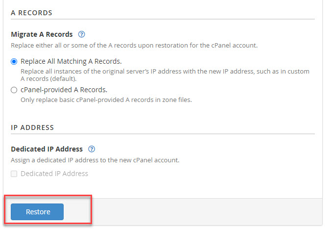Viewport: 332px width, 229px height.
Task: Click the grey Dedicated IP Address checkbox label
Action: point(54,174)
